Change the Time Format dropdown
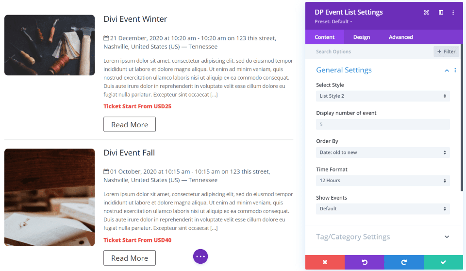The height and width of the screenshot is (271, 466). click(383, 181)
